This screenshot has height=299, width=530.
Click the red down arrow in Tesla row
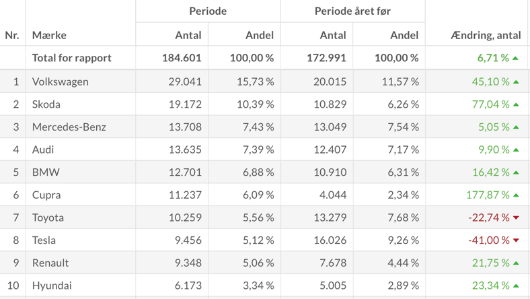[516, 240]
